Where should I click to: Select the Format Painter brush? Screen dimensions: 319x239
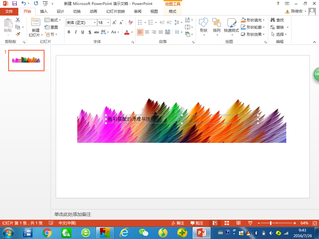tap(18, 34)
